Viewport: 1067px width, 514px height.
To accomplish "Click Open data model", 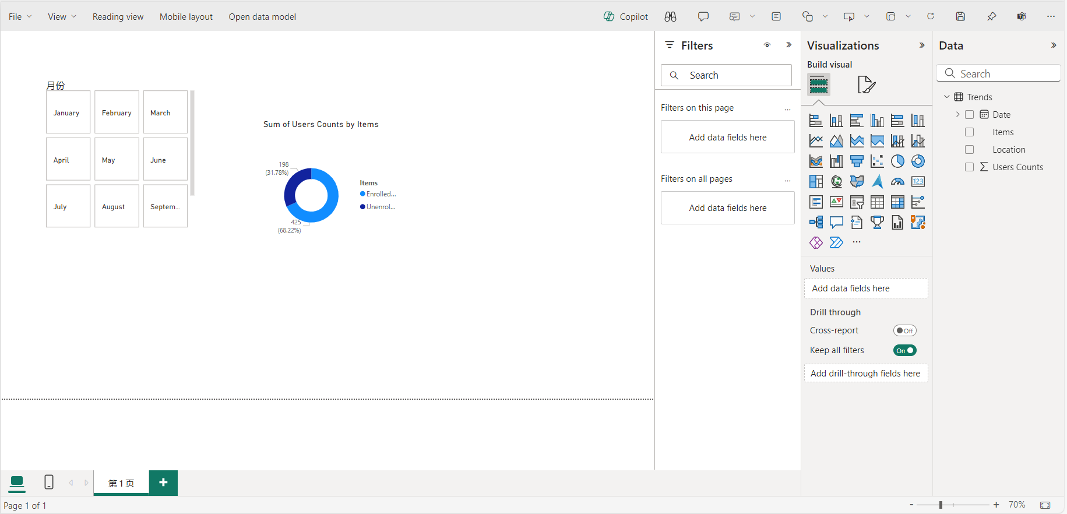I will pos(262,17).
